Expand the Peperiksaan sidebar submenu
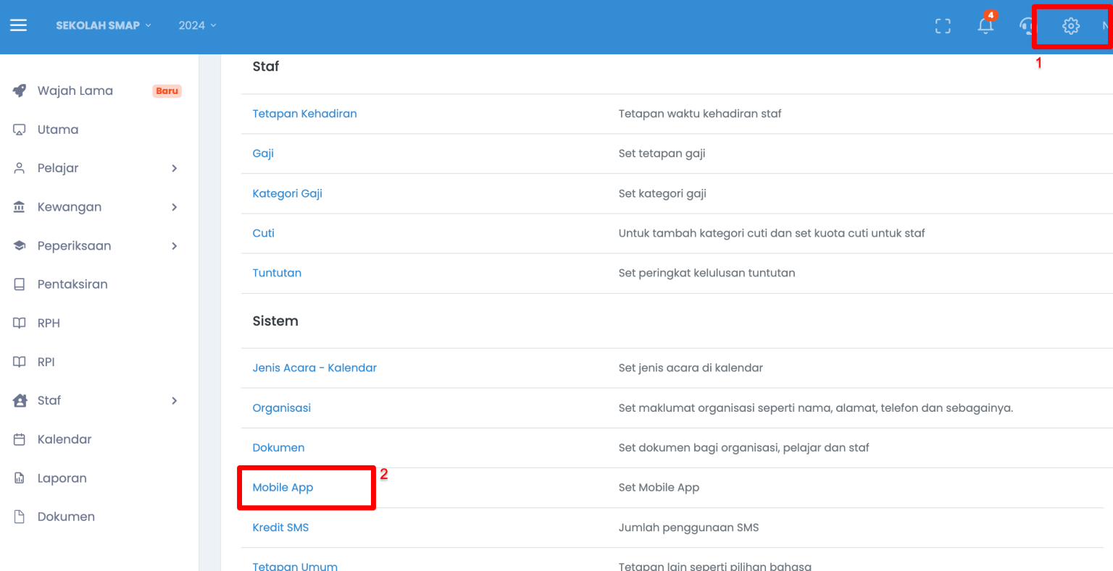 coord(174,246)
